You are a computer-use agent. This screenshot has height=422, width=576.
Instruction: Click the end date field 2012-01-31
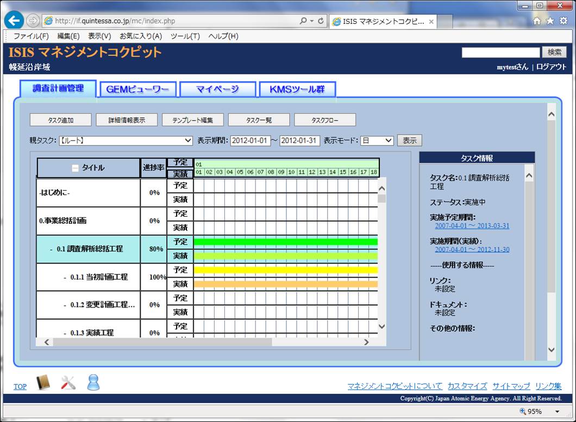tap(299, 141)
